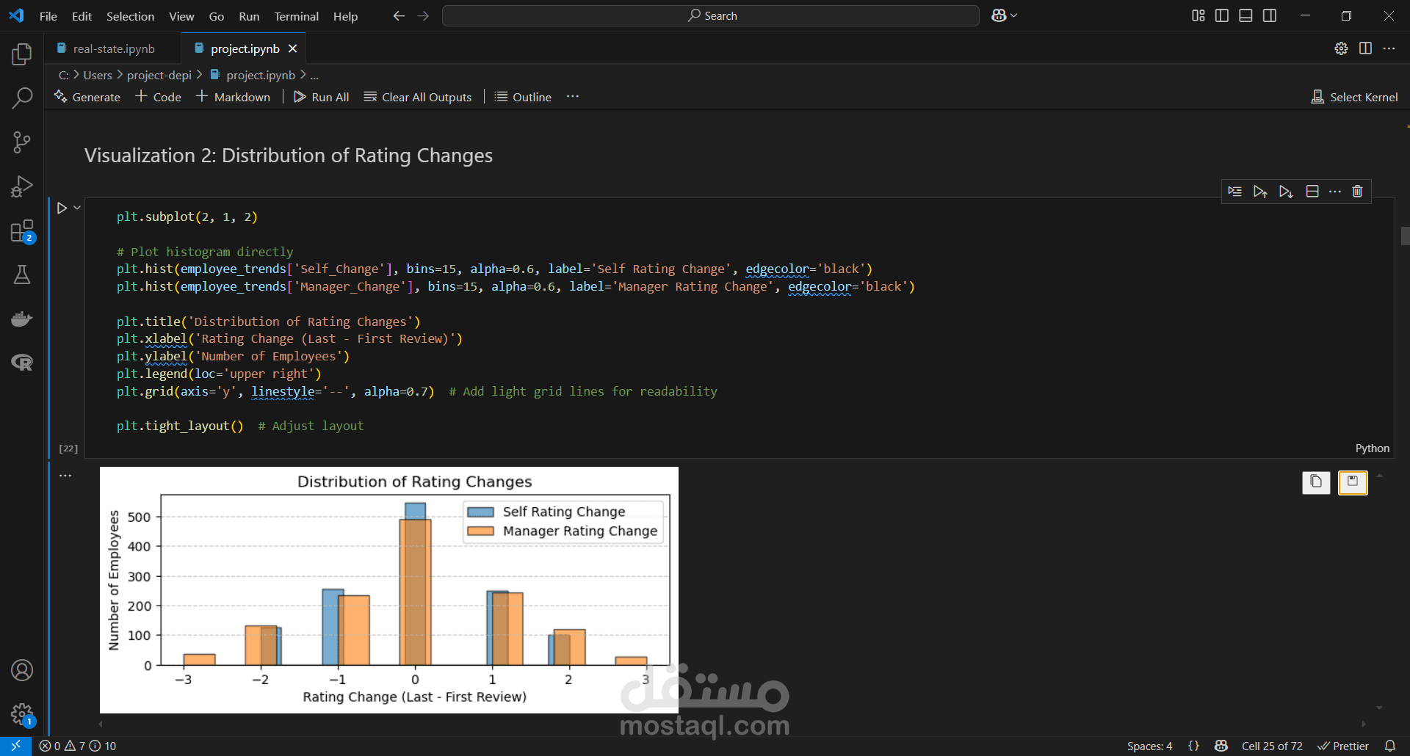Open notifications bell icon

point(1390,746)
